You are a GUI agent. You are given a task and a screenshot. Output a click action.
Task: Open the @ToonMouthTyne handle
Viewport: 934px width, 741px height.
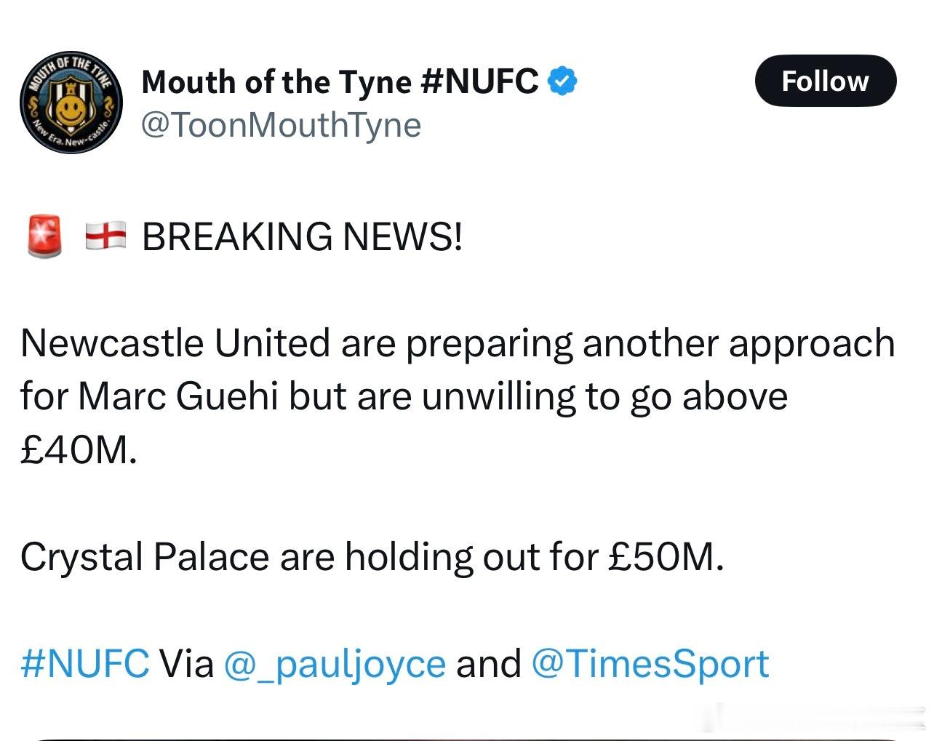click(x=281, y=125)
